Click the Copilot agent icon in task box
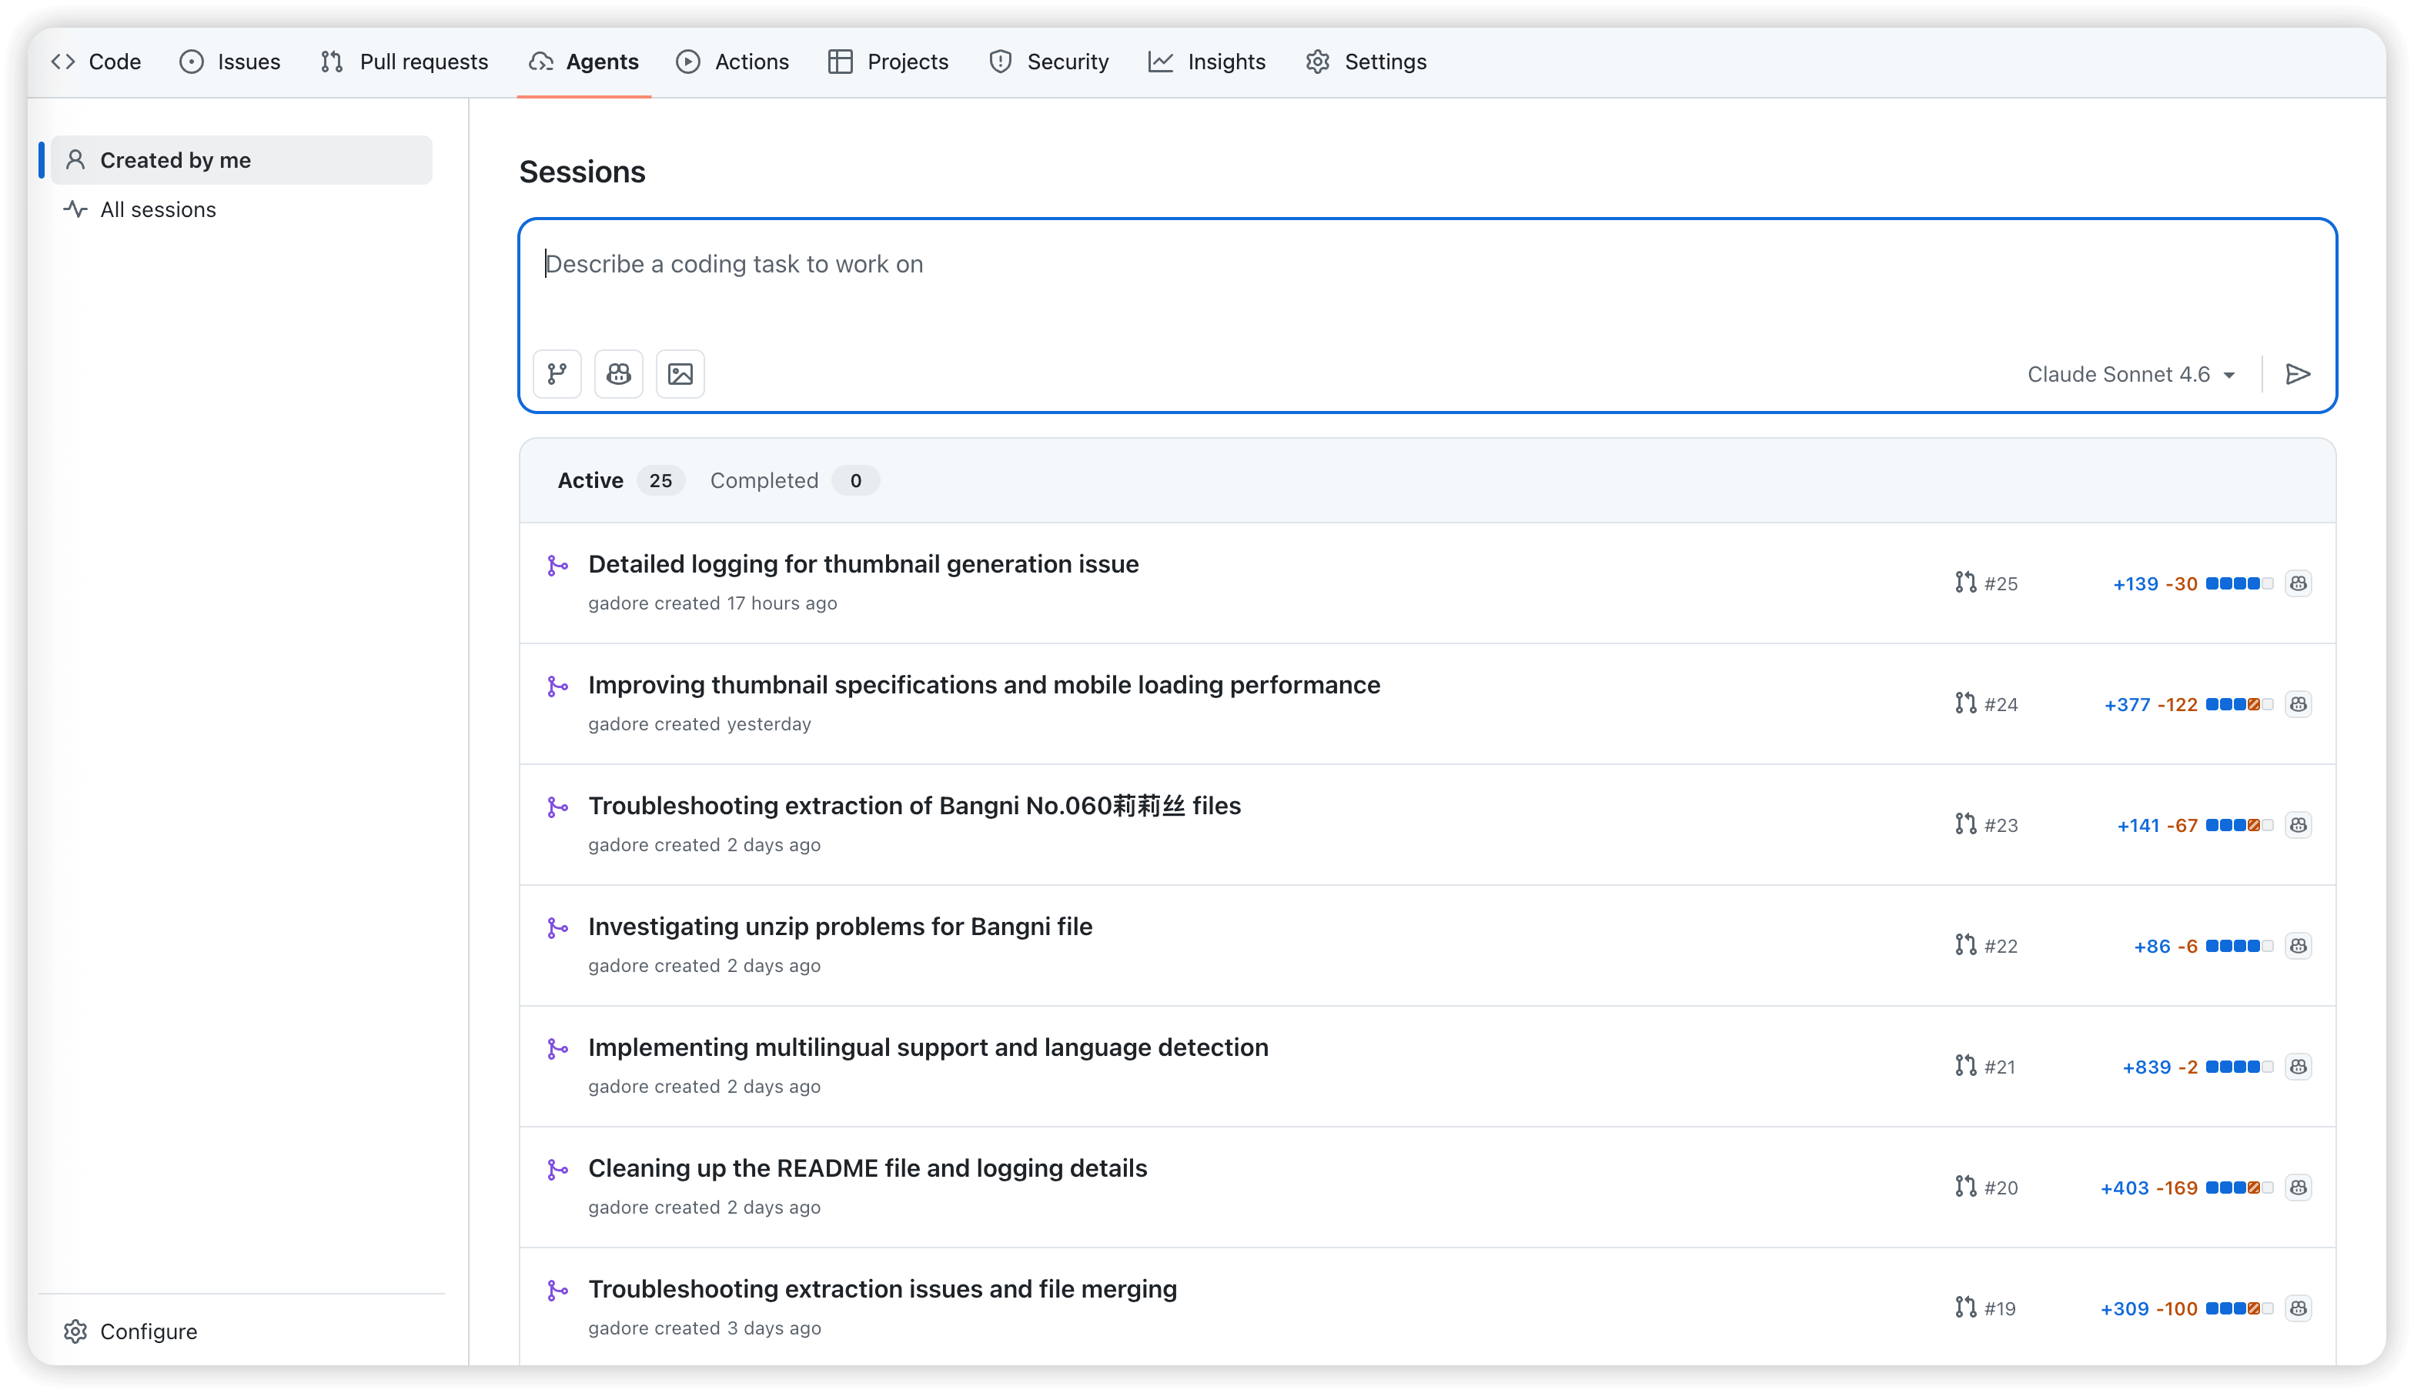 (x=618, y=373)
